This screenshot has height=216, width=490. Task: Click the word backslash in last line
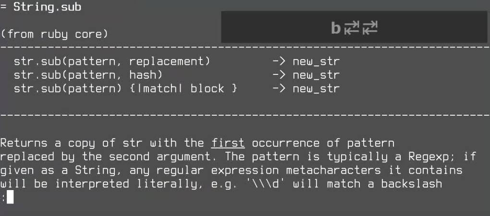click(412, 183)
